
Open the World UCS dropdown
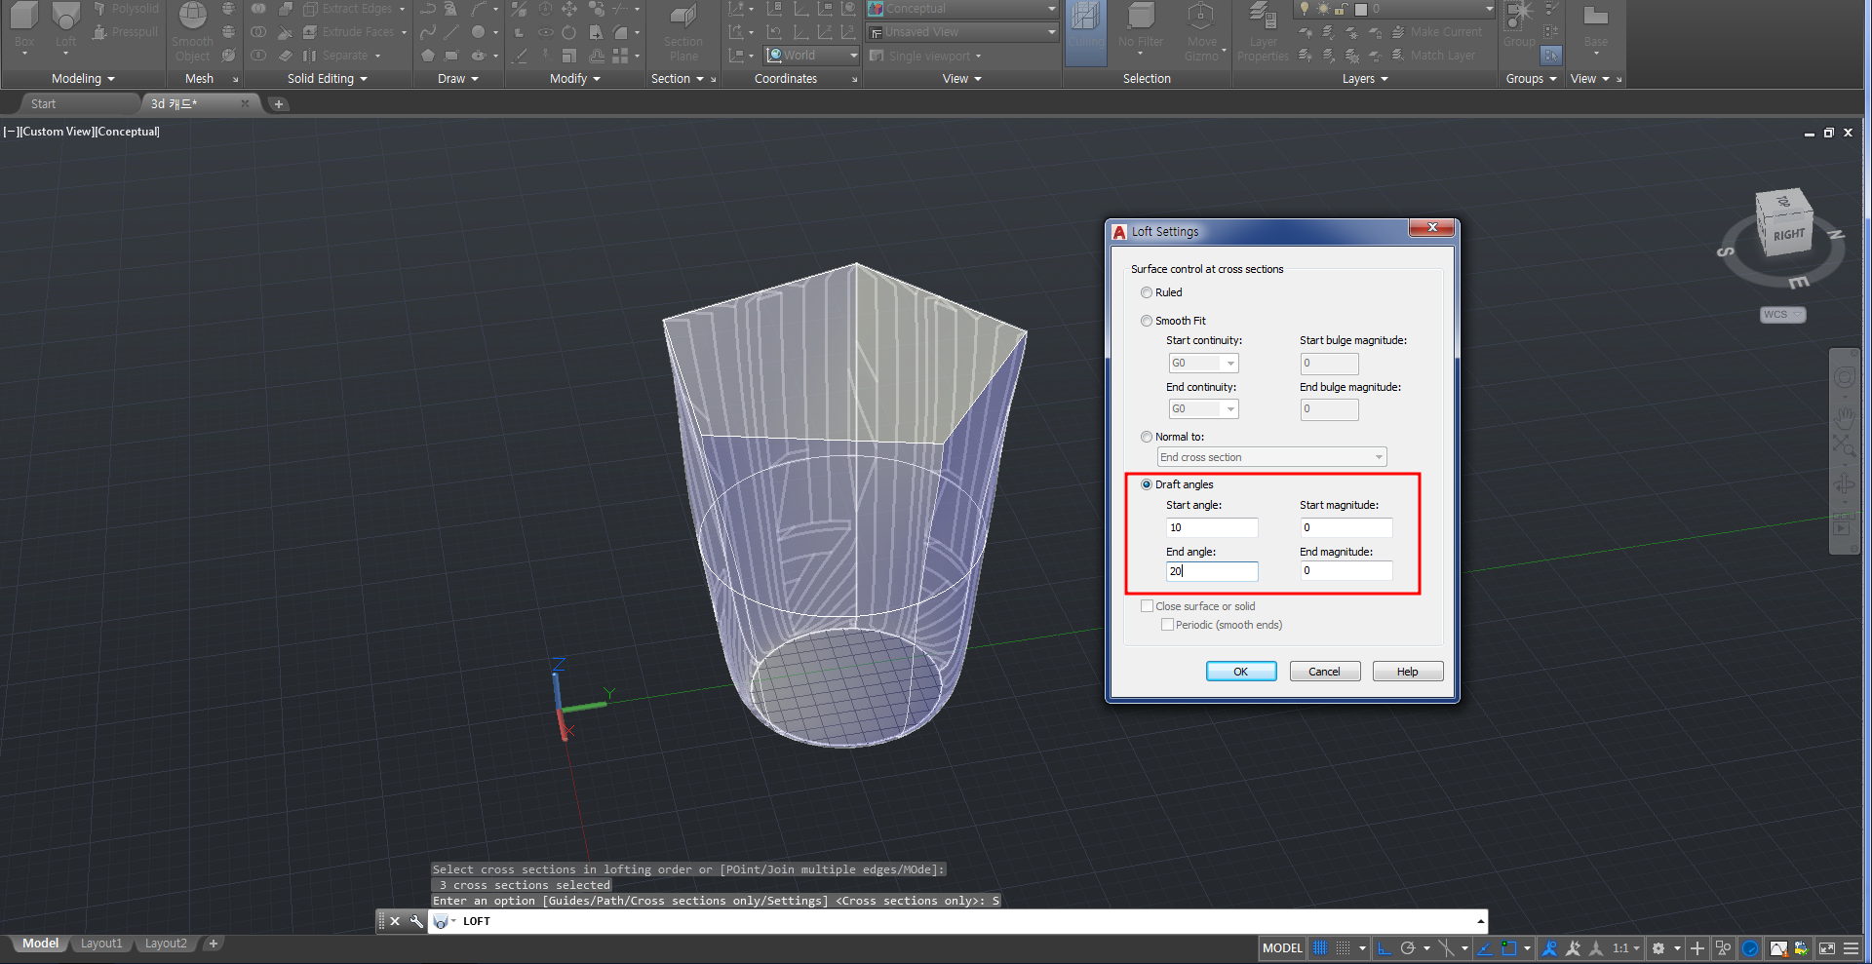(811, 56)
